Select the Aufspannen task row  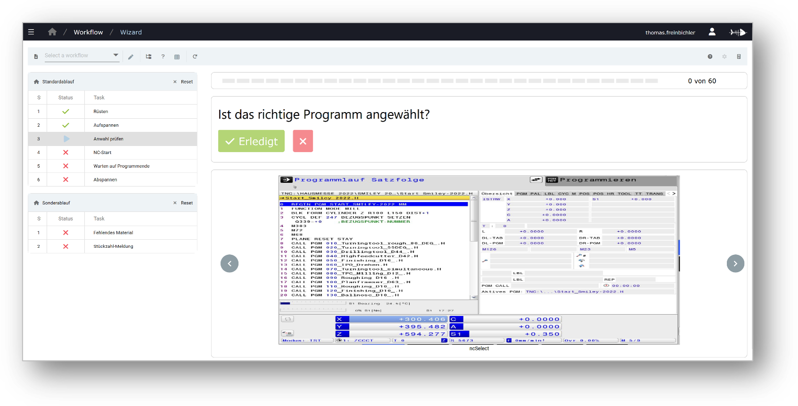pos(113,125)
